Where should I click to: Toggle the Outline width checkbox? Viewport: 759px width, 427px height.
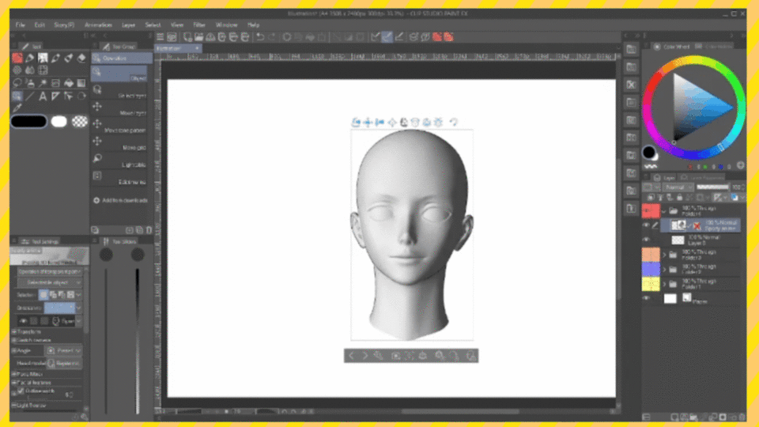coord(21,391)
